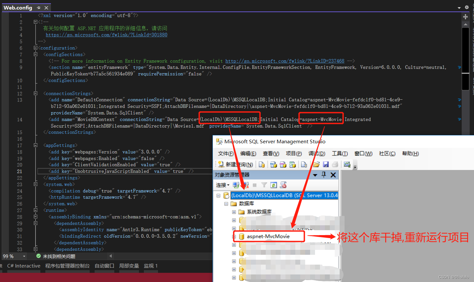
Task: Open the 连接 dropdown in Object Explorer
Action: click(223, 185)
